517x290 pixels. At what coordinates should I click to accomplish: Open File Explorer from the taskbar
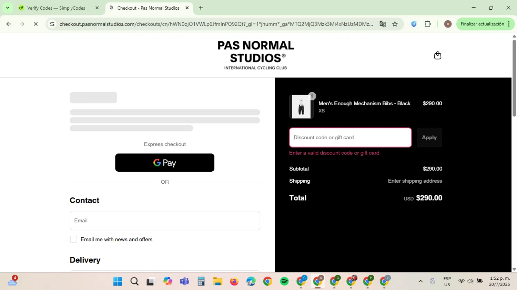pyautogui.click(x=217, y=282)
